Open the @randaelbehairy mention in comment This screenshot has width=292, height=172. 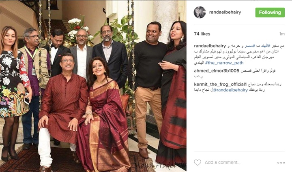click(x=230, y=90)
